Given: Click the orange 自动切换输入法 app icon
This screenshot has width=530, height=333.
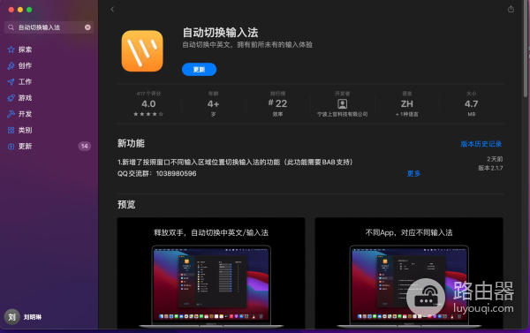Looking at the screenshot, I should tap(142, 51).
